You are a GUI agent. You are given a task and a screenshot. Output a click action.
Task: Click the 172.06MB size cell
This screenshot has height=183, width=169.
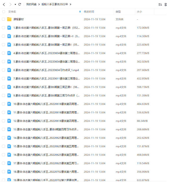[x=143, y=28]
